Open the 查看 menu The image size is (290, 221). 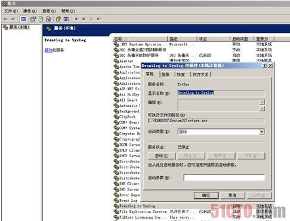tap(49, 11)
